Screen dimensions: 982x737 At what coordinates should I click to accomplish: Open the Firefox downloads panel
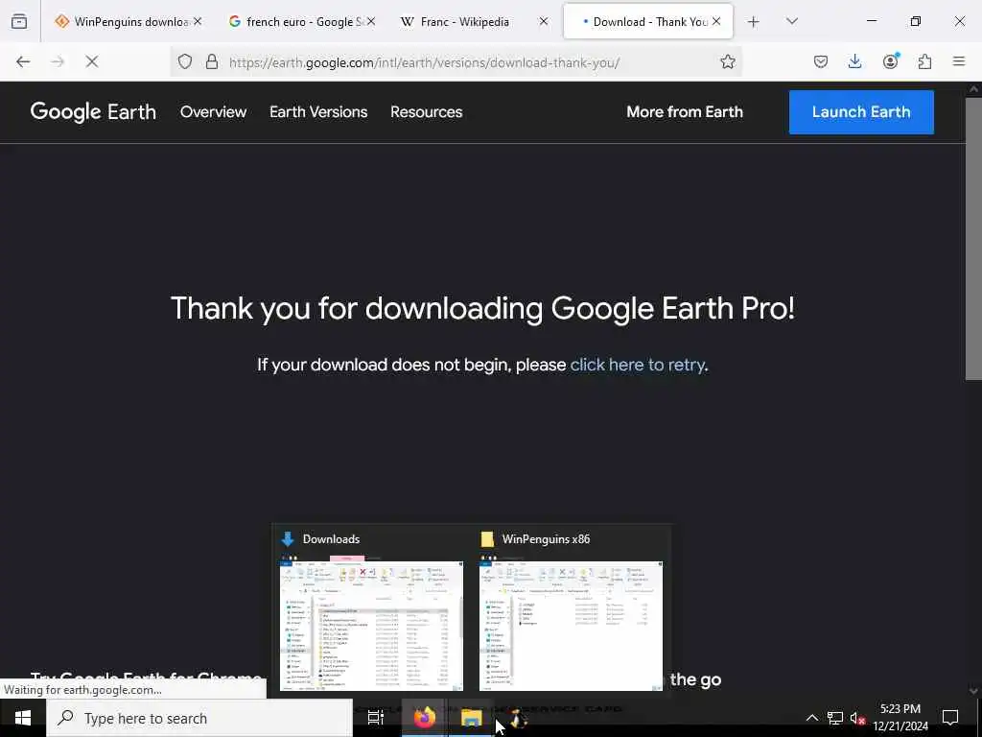854,61
